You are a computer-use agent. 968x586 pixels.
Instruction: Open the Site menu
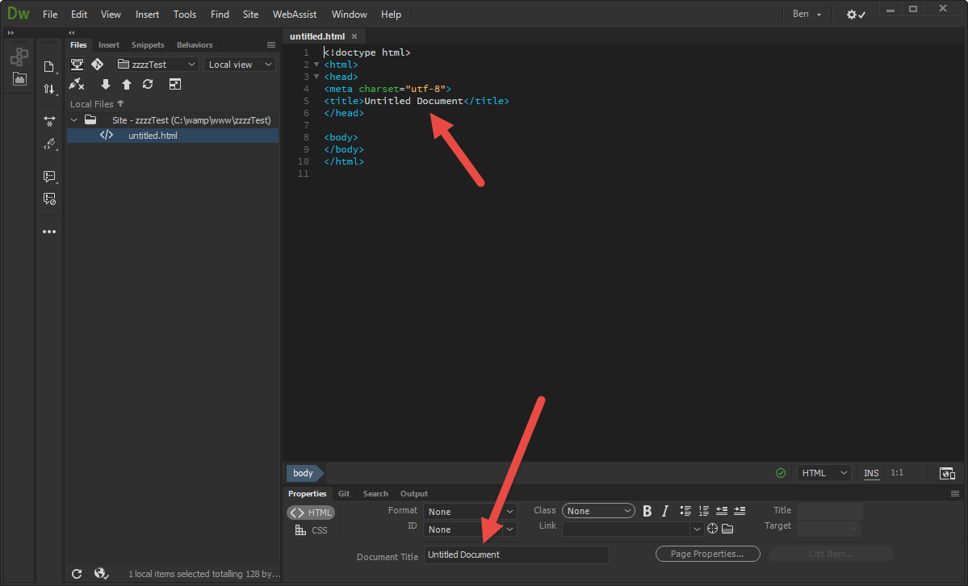click(x=250, y=14)
